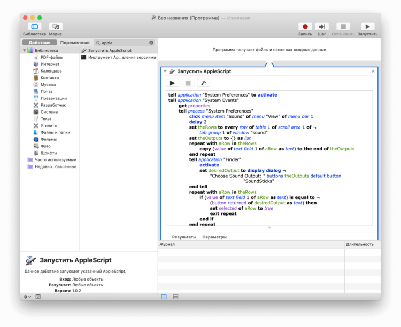Click the document title Без названия (Программа)
401x327 pixels.
[189, 18]
